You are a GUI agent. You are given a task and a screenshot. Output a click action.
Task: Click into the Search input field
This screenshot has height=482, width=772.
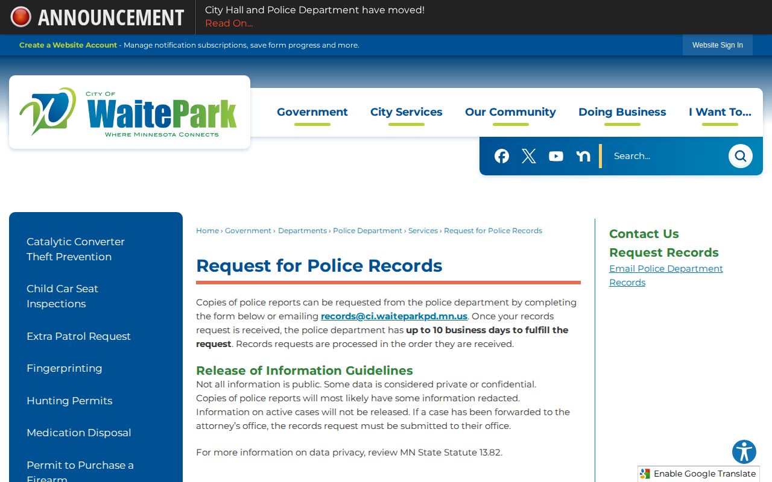pyautogui.click(x=666, y=156)
